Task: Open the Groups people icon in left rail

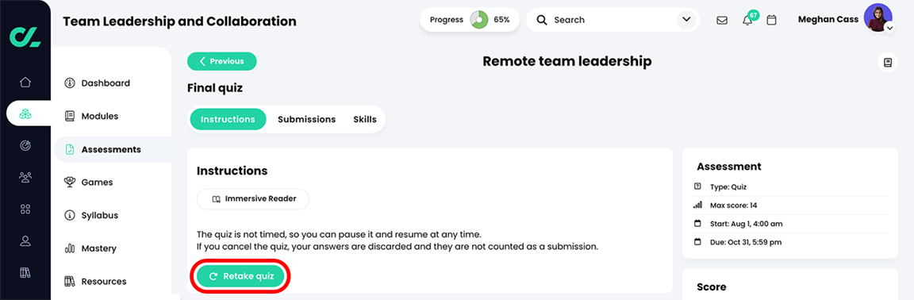Action: pos(25,177)
